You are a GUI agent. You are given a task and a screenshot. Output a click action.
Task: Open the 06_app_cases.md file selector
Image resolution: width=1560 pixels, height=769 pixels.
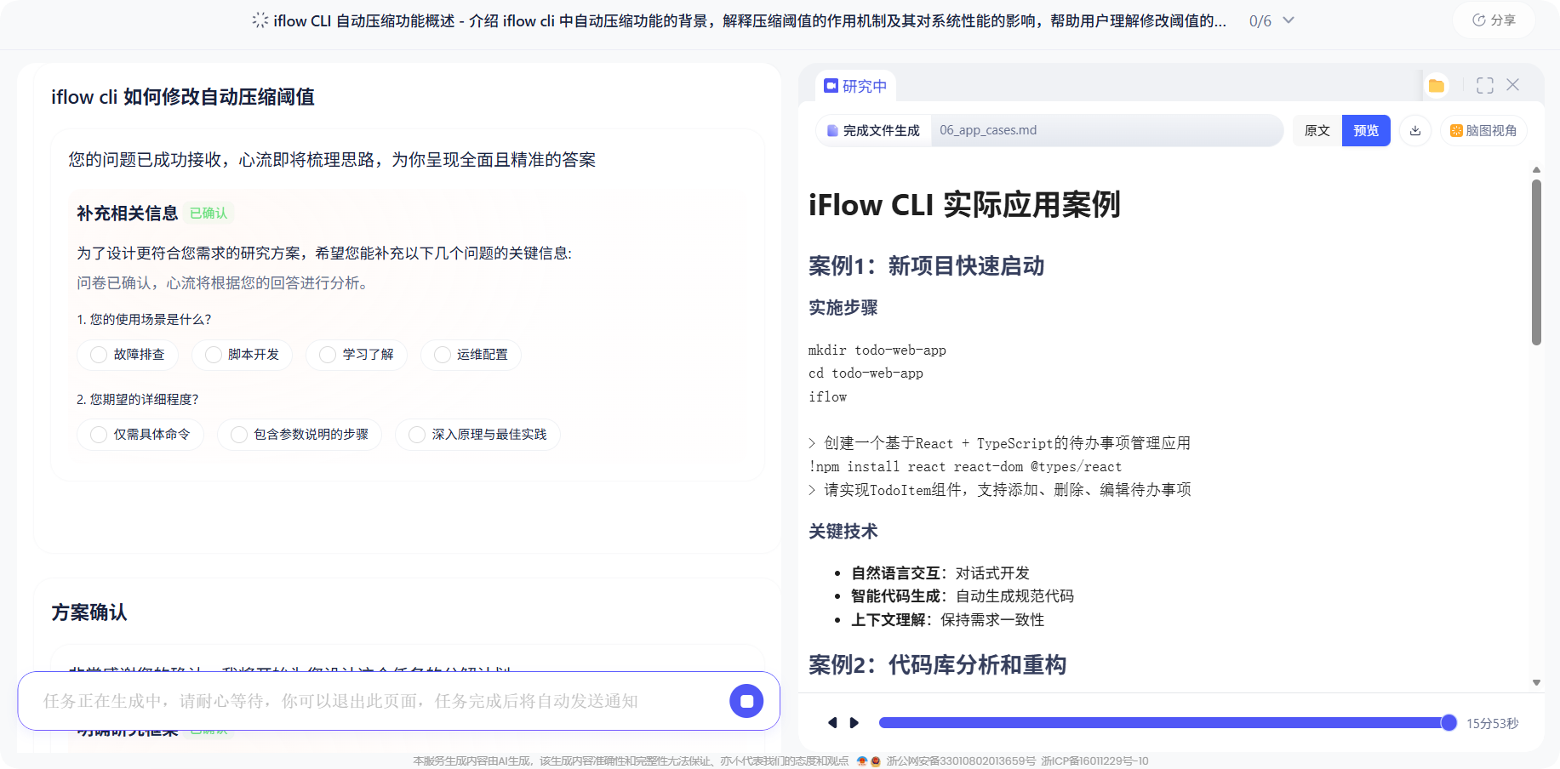(x=1106, y=131)
